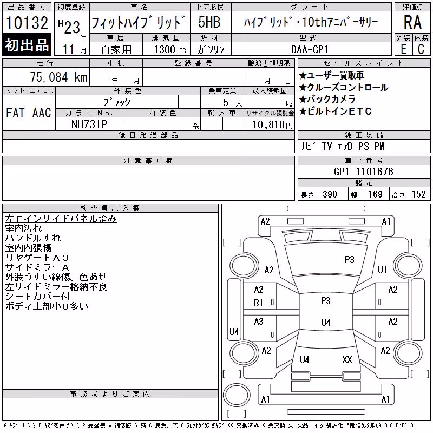Viewport: 433px width, 433px height.
Task: Click the damage code legend line at bottom
Action: click(x=208, y=425)
